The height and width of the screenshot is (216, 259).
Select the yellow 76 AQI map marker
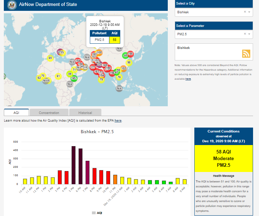(119, 77)
